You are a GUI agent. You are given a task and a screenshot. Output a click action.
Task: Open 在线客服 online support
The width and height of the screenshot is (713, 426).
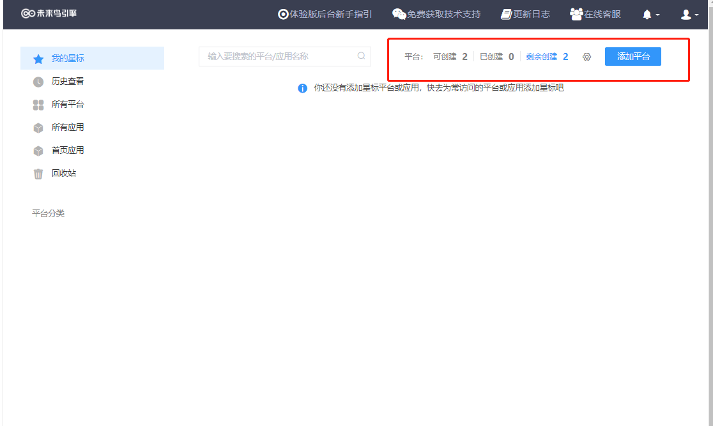pos(602,15)
